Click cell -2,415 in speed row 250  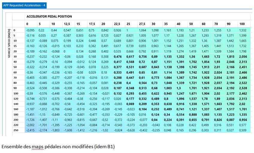[30, 130]
